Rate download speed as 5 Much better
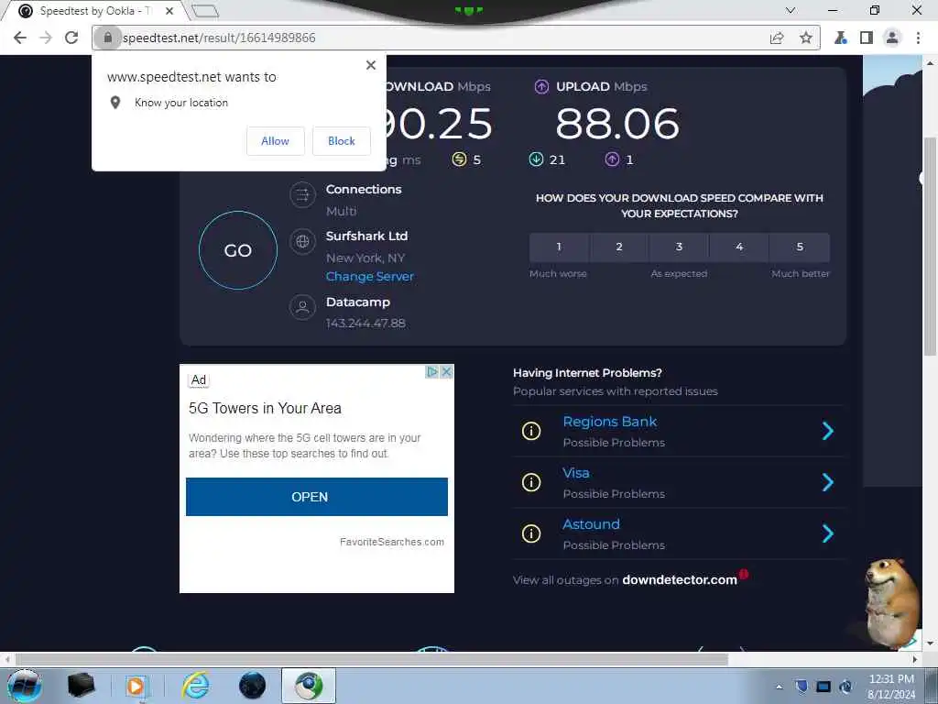The width and height of the screenshot is (938, 704). coord(800,247)
